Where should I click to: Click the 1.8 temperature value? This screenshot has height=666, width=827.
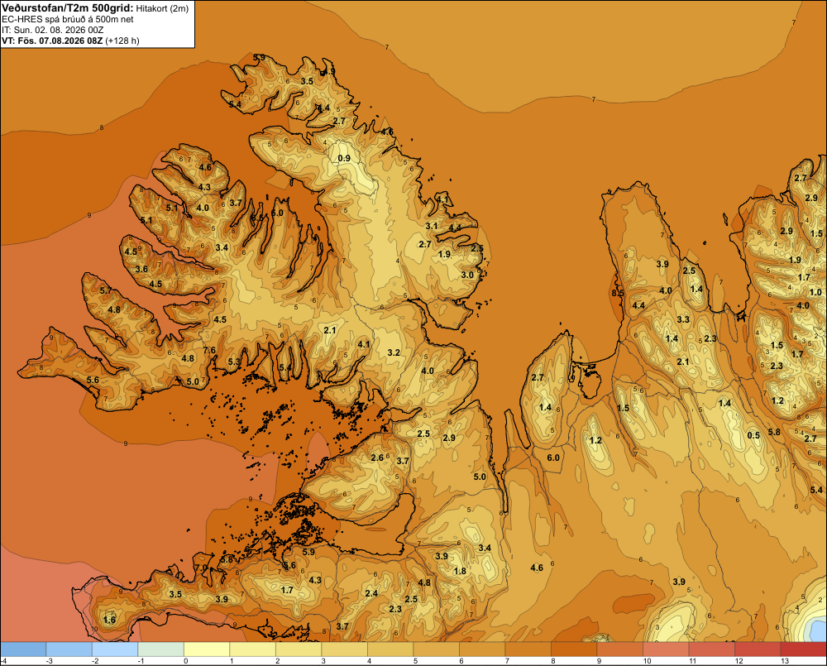tap(460, 571)
